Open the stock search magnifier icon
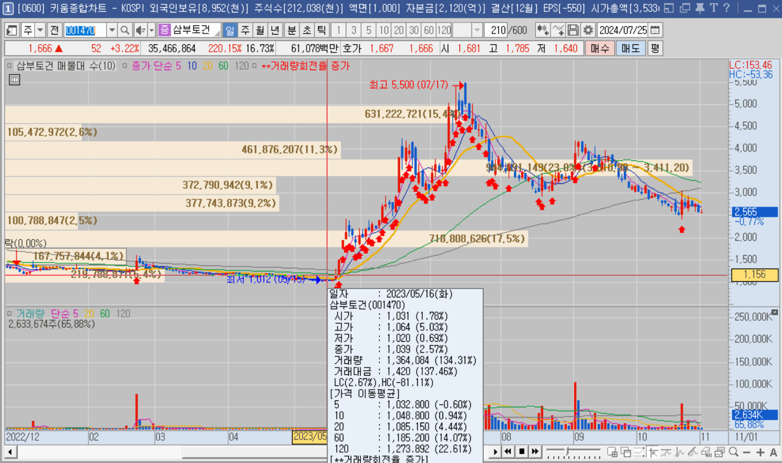The height and width of the screenshot is (463, 782). click(125, 30)
